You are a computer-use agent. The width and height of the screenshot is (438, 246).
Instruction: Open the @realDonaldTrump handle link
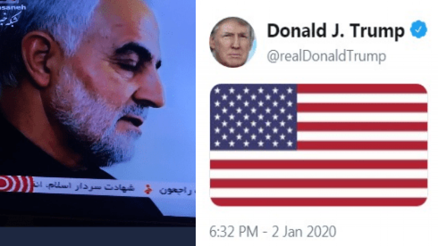(326, 56)
